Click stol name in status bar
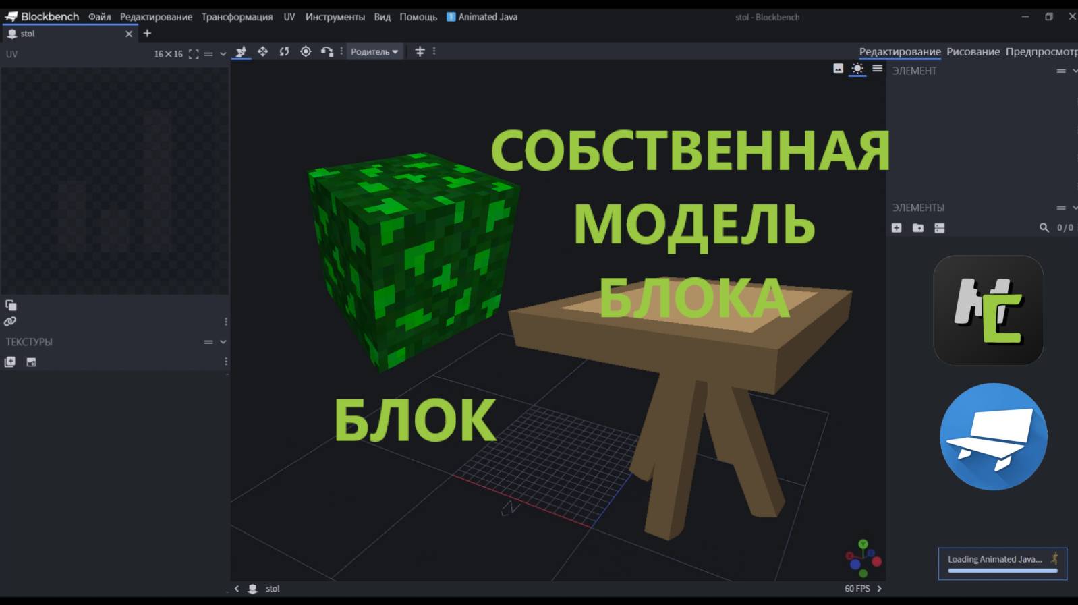Viewport: 1078px width, 605px height. pyautogui.click(x=273, y=589)
